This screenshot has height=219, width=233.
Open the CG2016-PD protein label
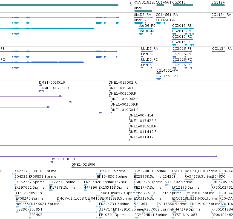(x=182, y=60)
